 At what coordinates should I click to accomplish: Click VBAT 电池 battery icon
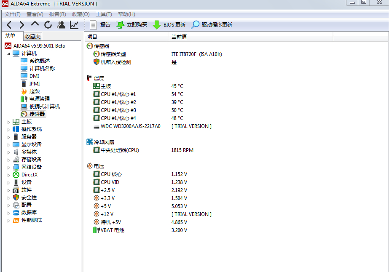pos(97,230)
